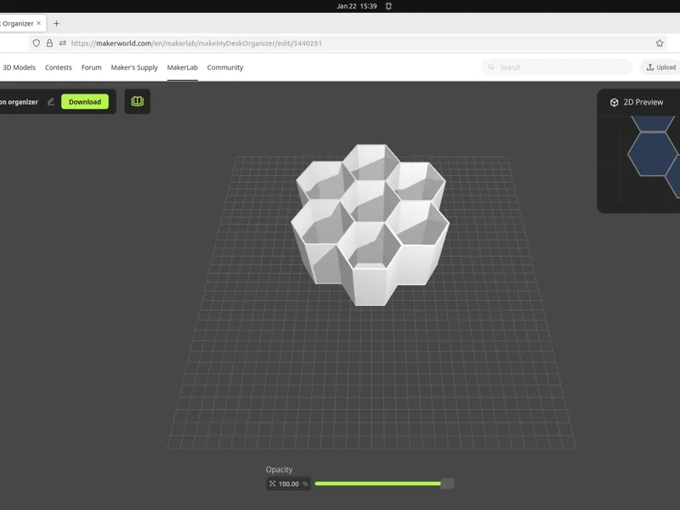
Task: Click the green Download button
Action: [x=84, y=102]
